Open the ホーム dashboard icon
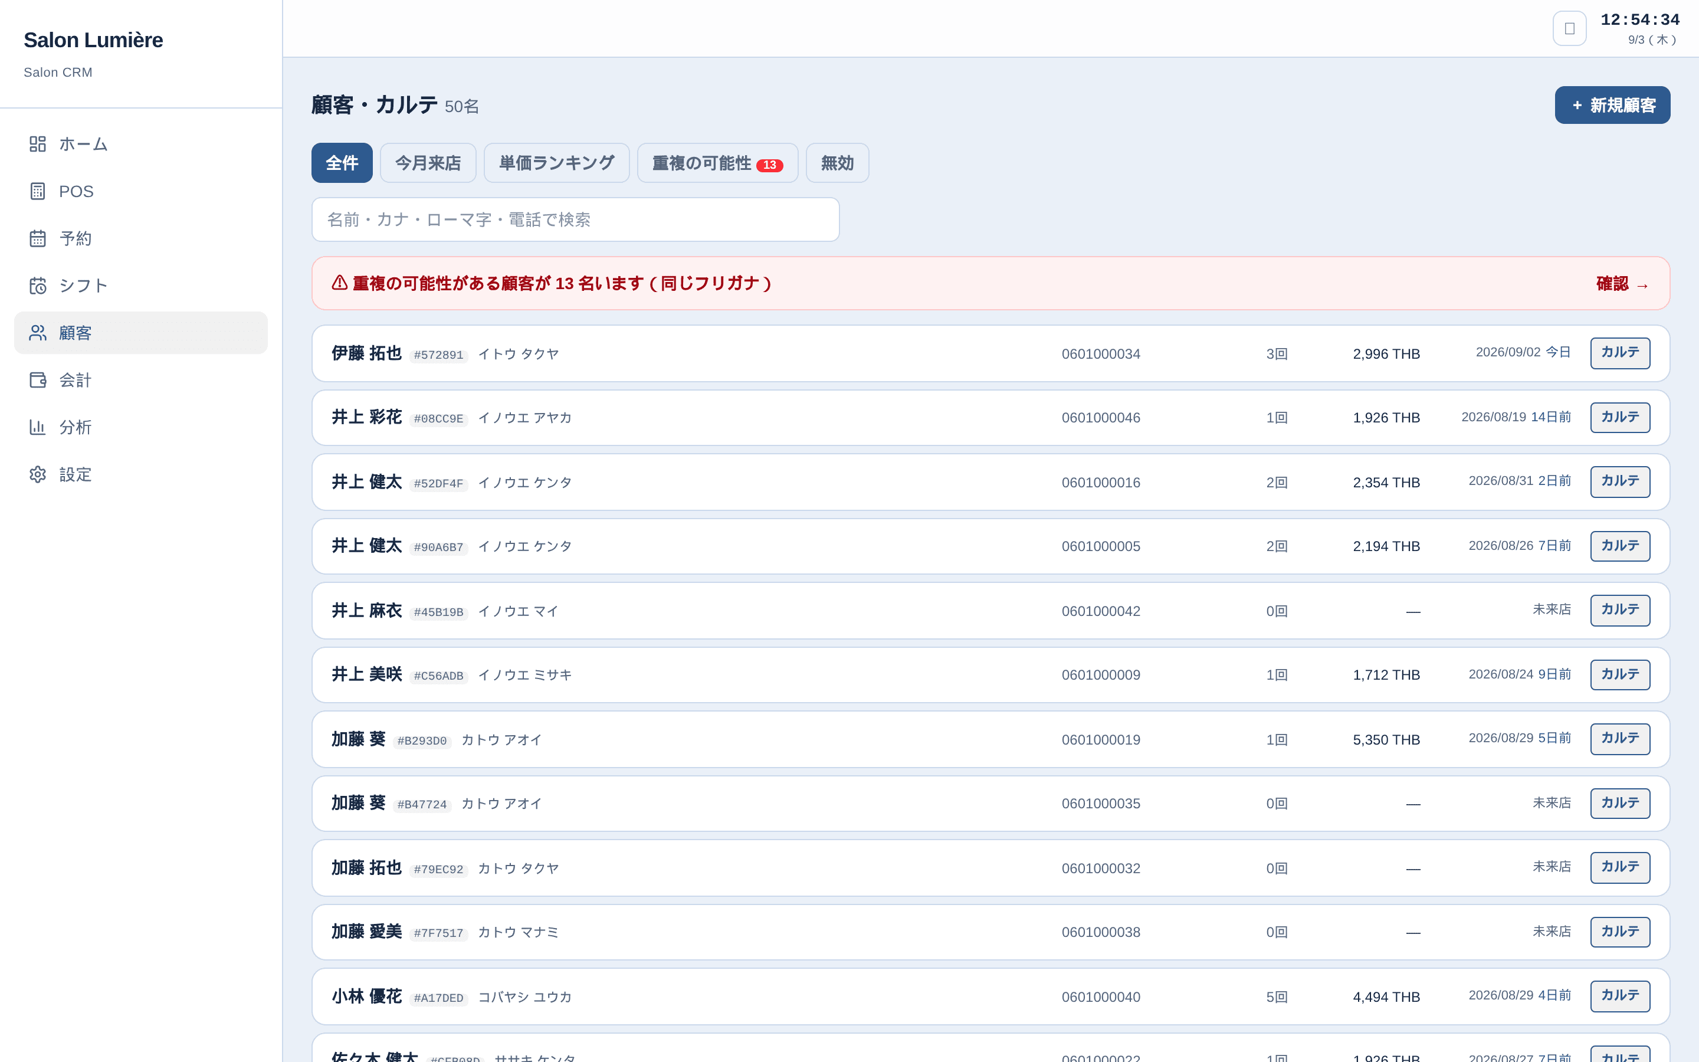This screenshot has width=1699, height=1062. click(x=38, y=144)
